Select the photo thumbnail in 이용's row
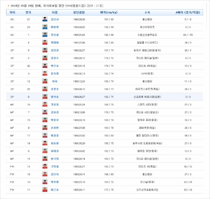 [x=45, y=81]
